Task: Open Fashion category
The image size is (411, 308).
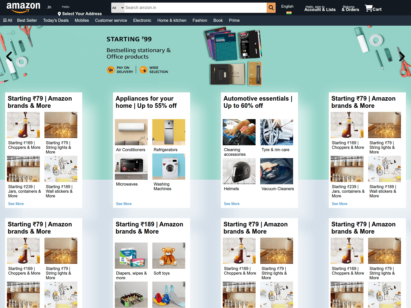Action: click(200, 20)
